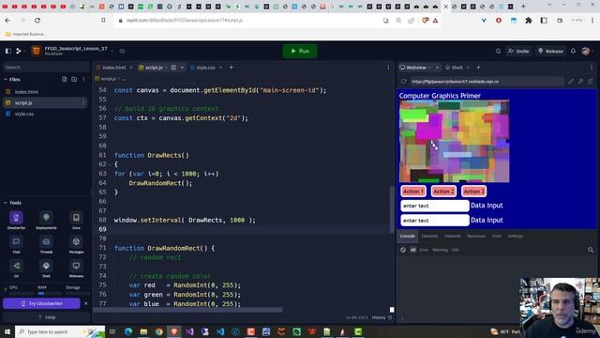Select the All console filter

[412, 250]
